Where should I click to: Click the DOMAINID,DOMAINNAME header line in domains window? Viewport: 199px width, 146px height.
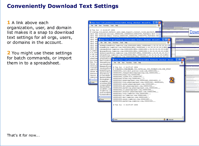coord(142,69)
